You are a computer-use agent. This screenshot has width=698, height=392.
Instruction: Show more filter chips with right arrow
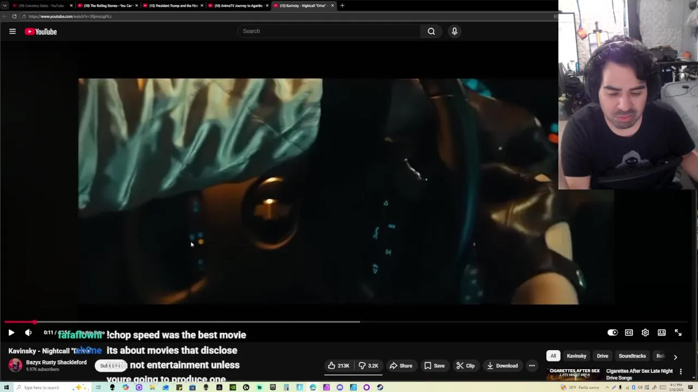click(675, 357)
